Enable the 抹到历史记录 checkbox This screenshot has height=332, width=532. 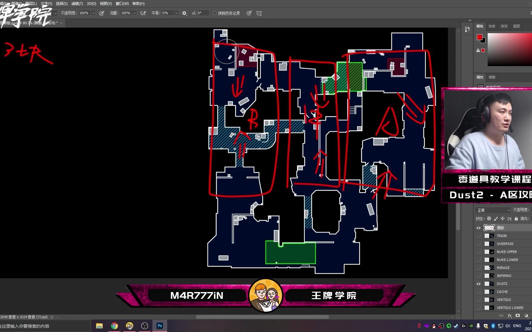215,13
